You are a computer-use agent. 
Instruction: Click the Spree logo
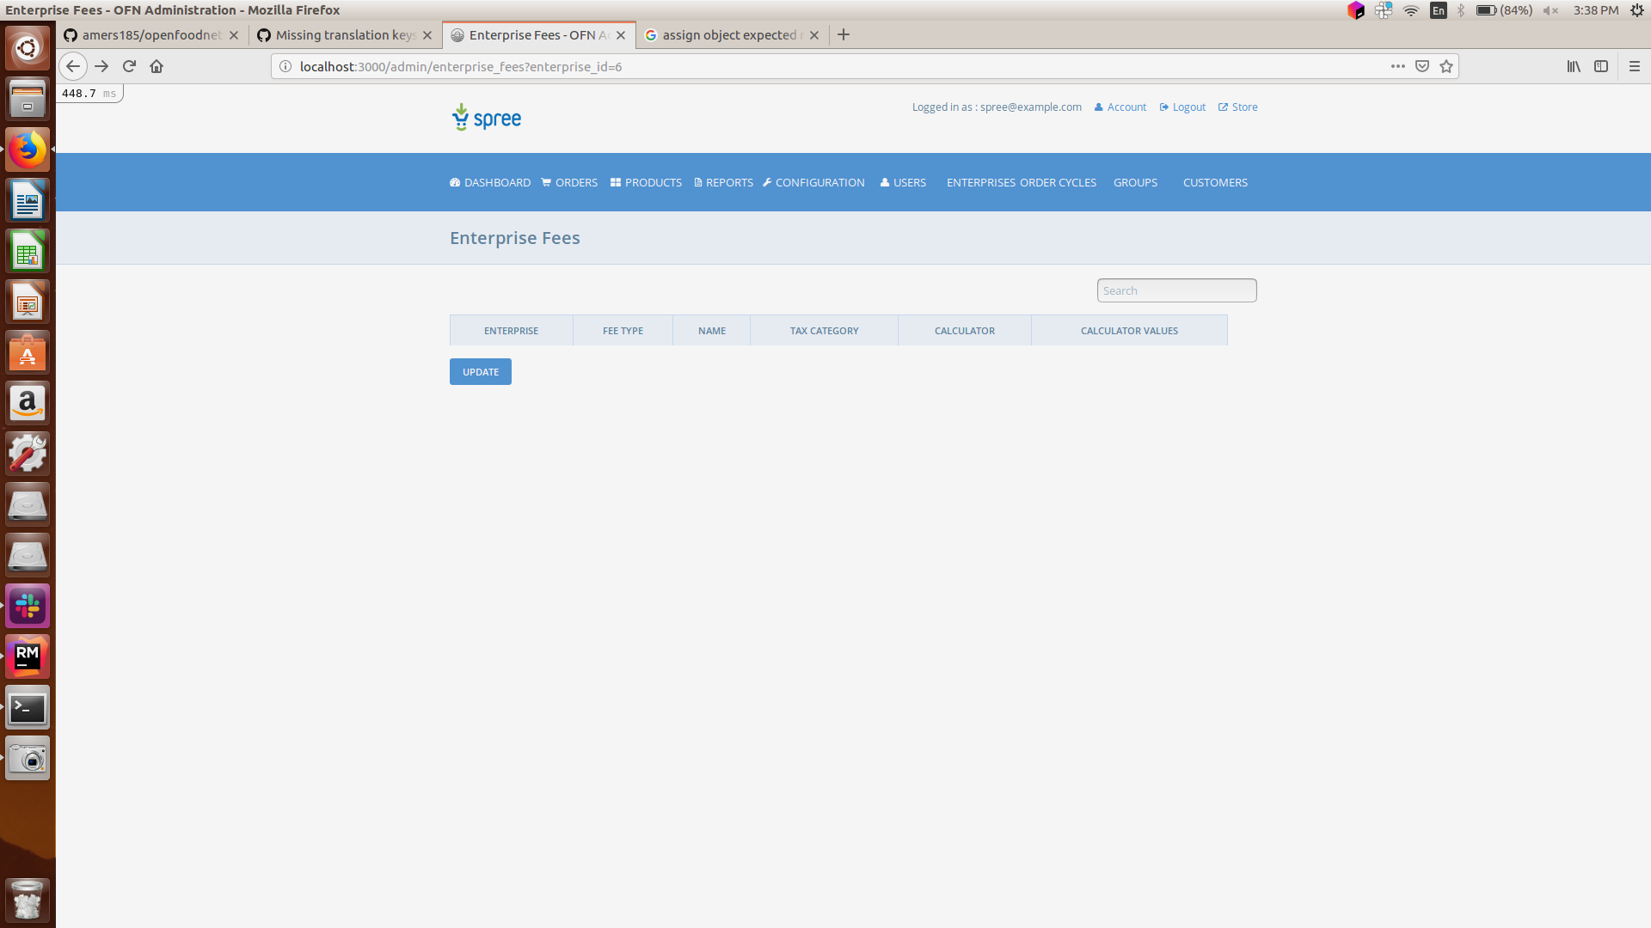(487, 118)
